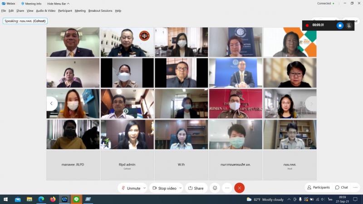
Task: Open the Windows Start menu
Action: pyautogui.click(x=6, y=199)
